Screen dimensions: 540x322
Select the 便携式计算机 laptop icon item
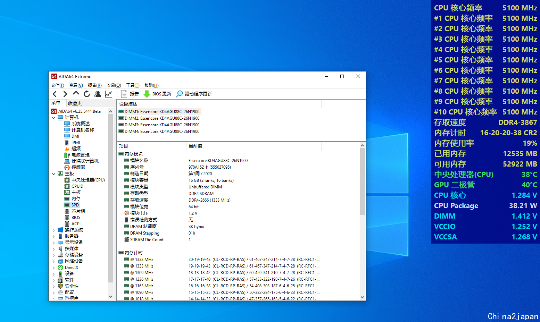tap(67, 161)
